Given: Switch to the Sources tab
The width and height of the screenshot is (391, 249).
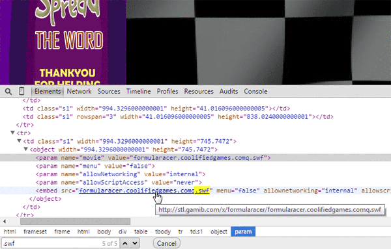Looking at the screenshot, I should (x=109, y=91).
